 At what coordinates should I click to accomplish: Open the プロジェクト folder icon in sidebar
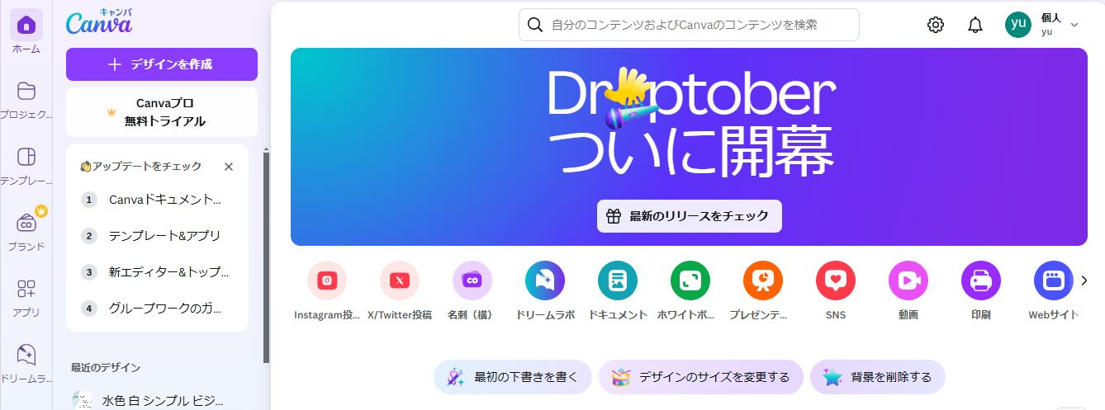pos(26,92)
